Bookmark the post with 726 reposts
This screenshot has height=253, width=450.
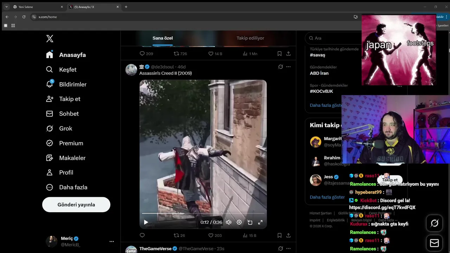[279, 54]
